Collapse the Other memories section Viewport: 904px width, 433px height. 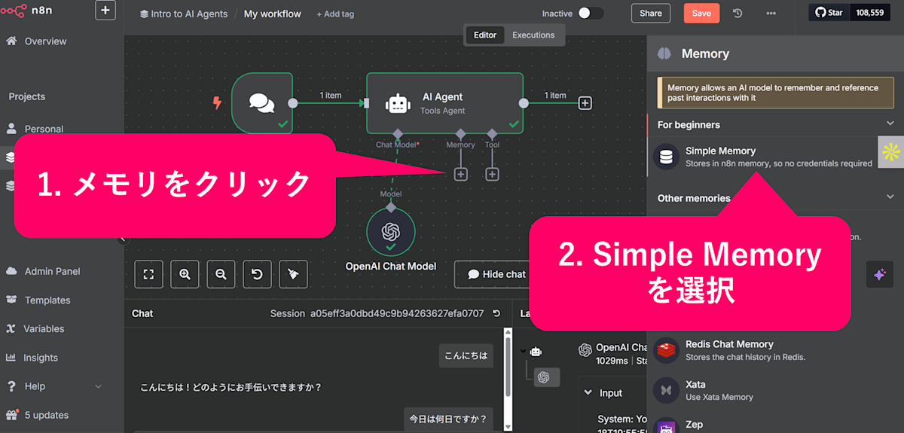click(890, 197)
